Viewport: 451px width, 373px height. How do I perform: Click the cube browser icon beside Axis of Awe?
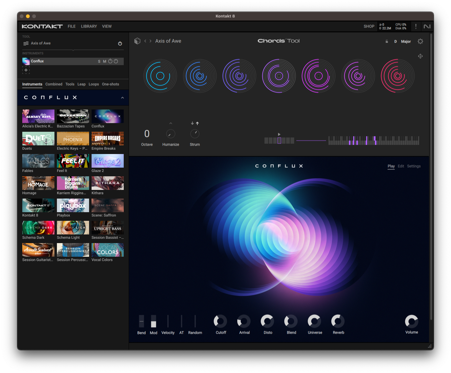point(137,41)
